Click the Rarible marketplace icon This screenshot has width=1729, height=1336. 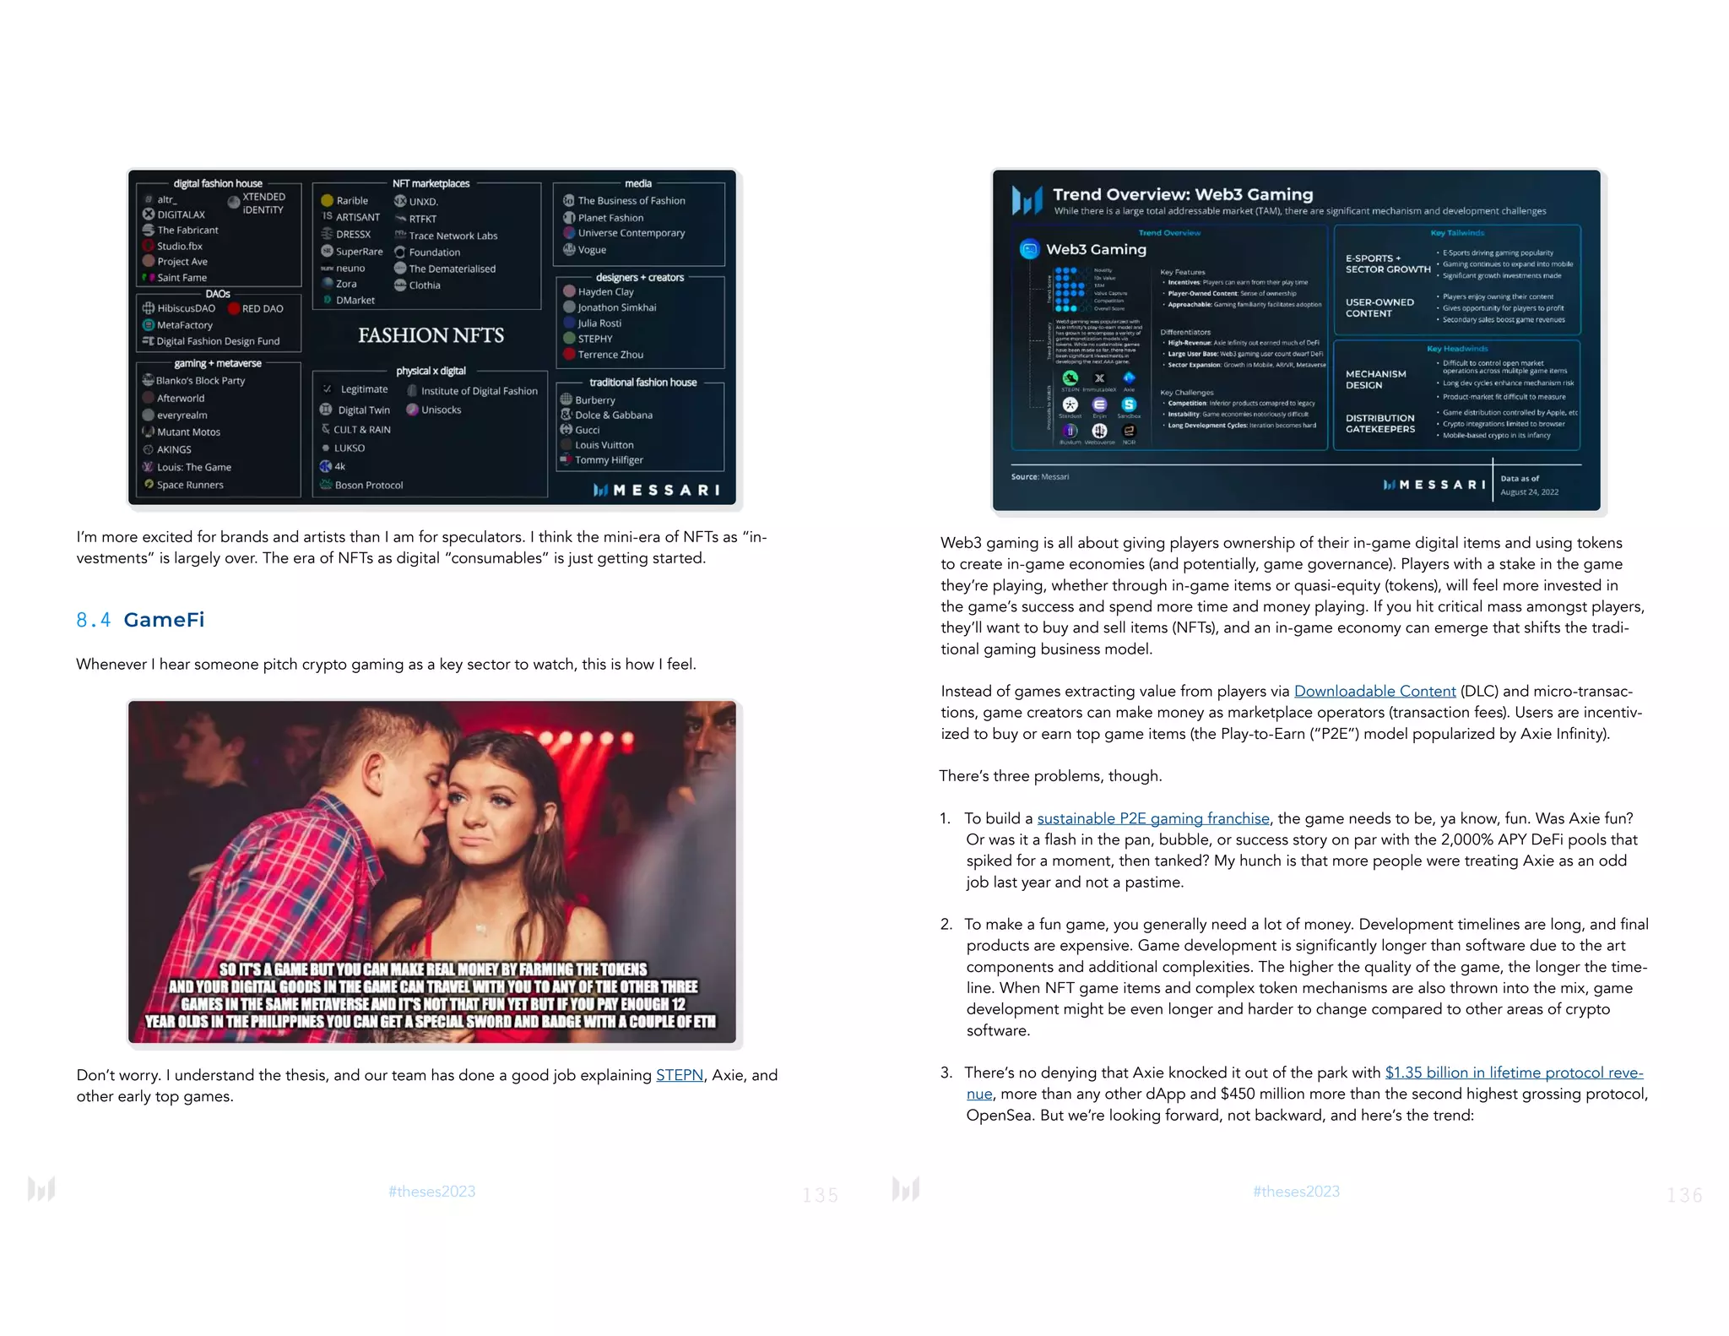coord(327,201)
